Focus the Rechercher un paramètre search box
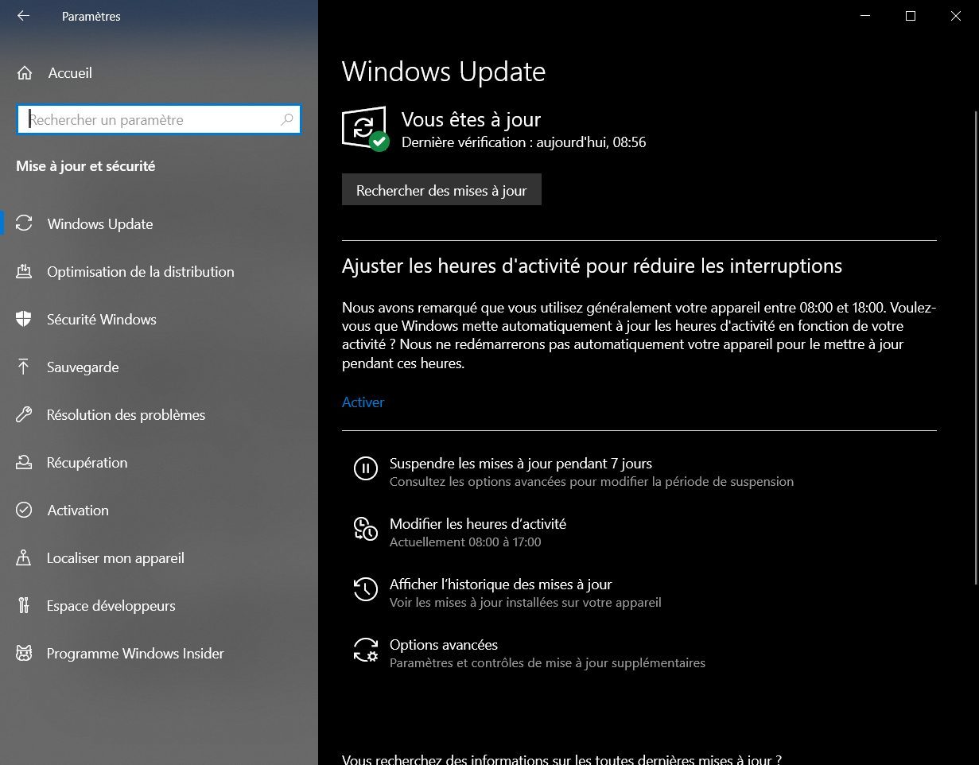 (x=158, y=120)
